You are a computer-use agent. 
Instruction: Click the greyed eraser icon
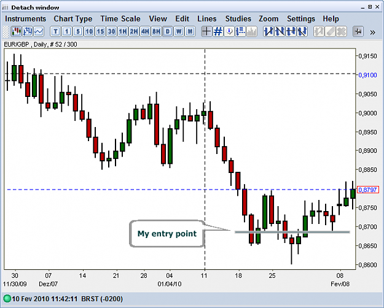coord(330,31)
